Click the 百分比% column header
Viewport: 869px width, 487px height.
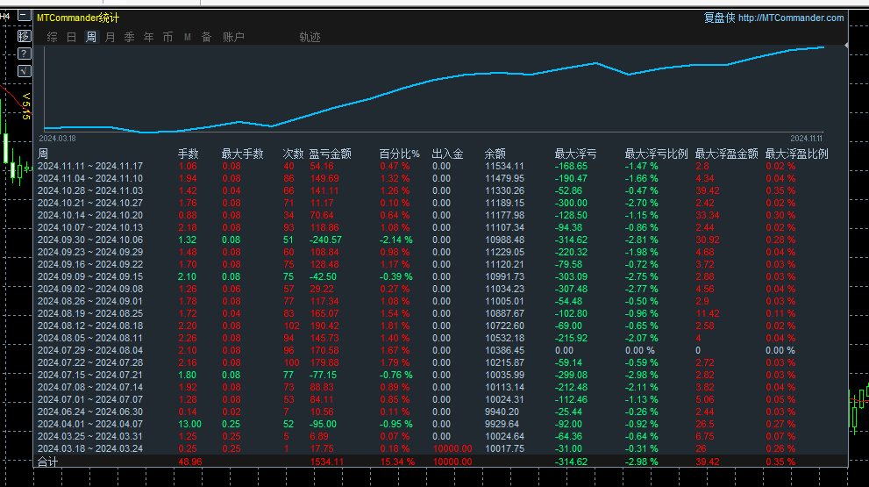[x=400, y=154]
